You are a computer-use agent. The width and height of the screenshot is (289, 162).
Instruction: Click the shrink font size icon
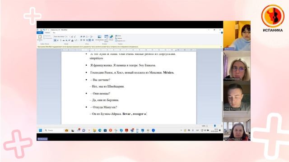coord(75,37)
